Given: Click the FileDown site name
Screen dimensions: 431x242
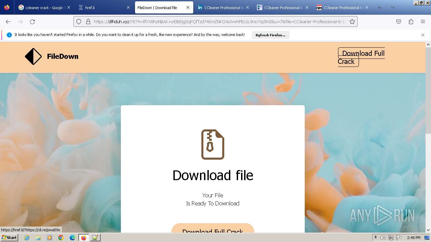Looking at the screenshot, I should [63, 56].
